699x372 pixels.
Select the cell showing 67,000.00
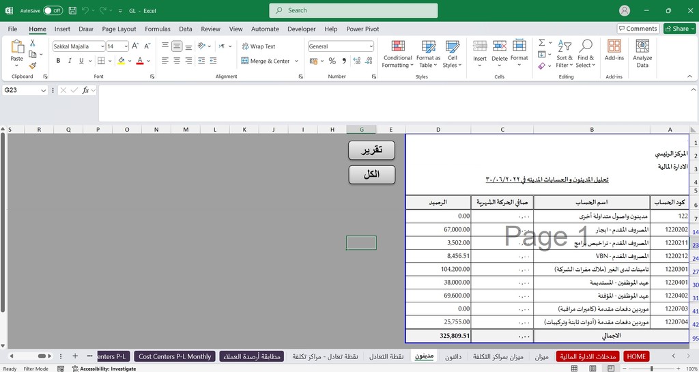pos(438,229)
